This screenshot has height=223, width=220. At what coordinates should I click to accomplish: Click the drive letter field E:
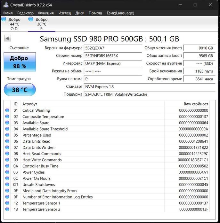click(x=113, y=79)
